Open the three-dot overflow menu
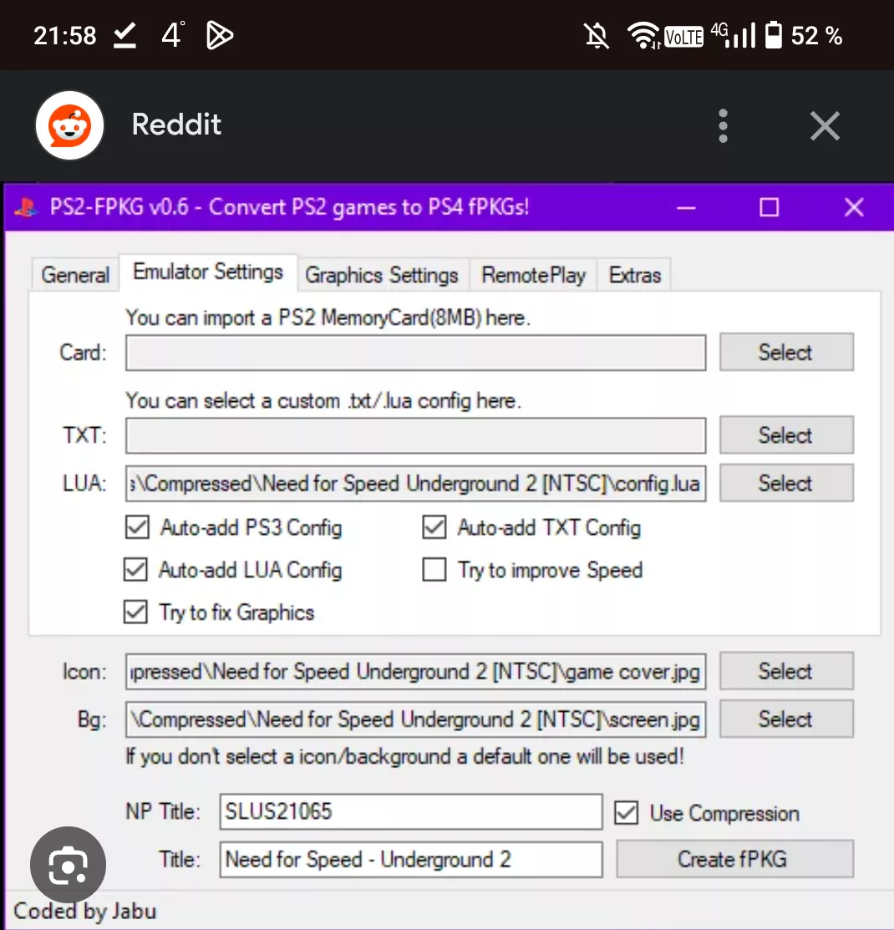 click(724, 126)
